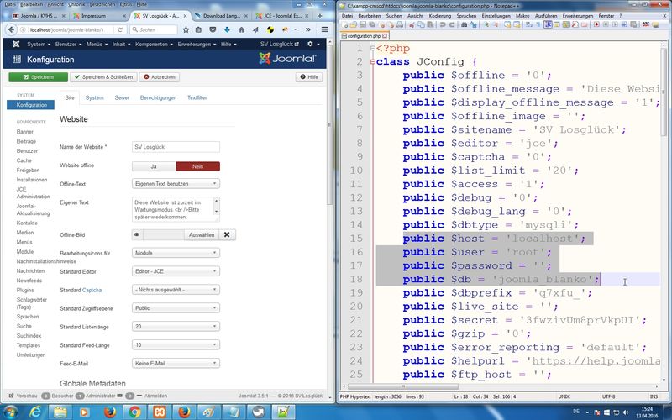Click the Joomla logo icon in admin menu
The width and height of the screenshot is (672, 420).
pyautogui.click(x=17, y=44)
